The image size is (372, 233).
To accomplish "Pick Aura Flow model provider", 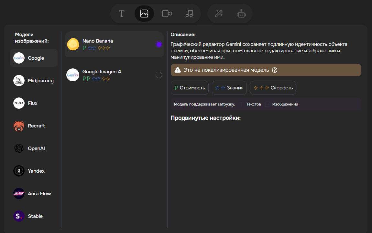I will 39,194.
